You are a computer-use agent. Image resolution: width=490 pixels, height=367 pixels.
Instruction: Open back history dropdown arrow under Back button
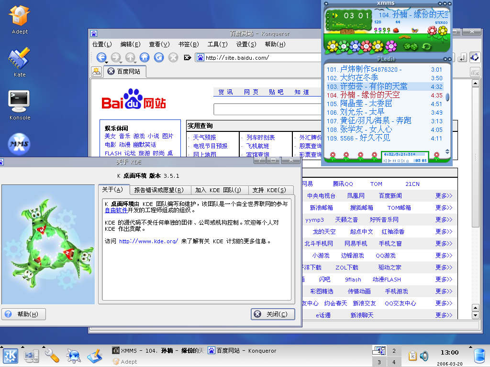[x=106, y=63]
